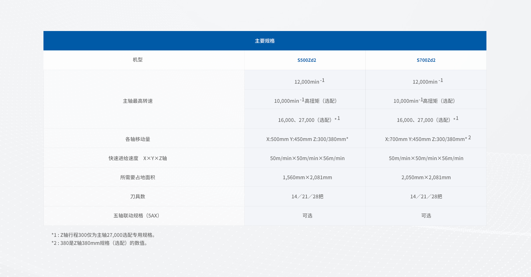
Task: Select the feed speed cell under S700Zd2
Action: click(x=426, y=158)
